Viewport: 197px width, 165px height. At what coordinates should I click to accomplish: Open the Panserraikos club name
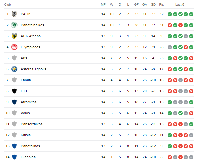[x=32, y=124]
